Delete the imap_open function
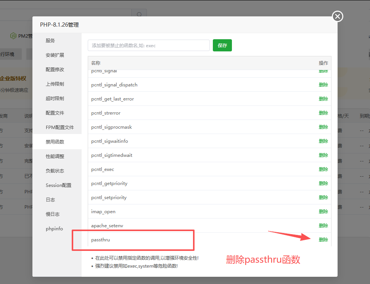Image resolution: width=370 pixels, height=284 pixels. [x=323, y=211]
